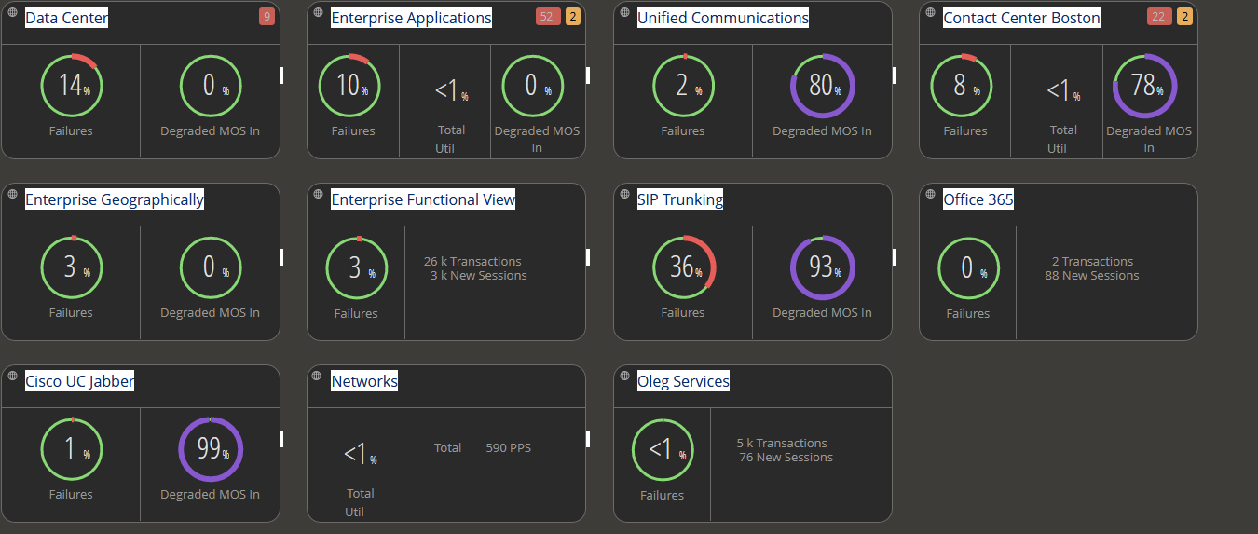The width and height of the screenshot is (1258, 534).
Task: Click orange badge 2 on Contact Center Boston
Action: click(1184, 17)
